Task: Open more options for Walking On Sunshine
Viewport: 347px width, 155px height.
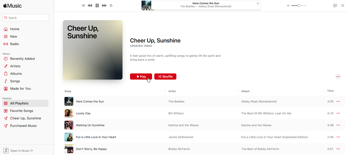Action: [x=338, y=125]
